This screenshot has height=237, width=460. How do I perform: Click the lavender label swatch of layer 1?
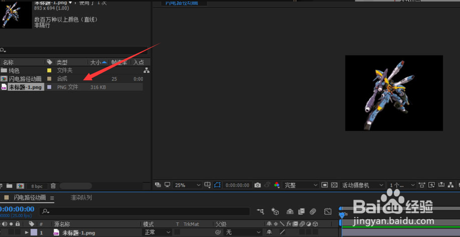tap(33, 233)
